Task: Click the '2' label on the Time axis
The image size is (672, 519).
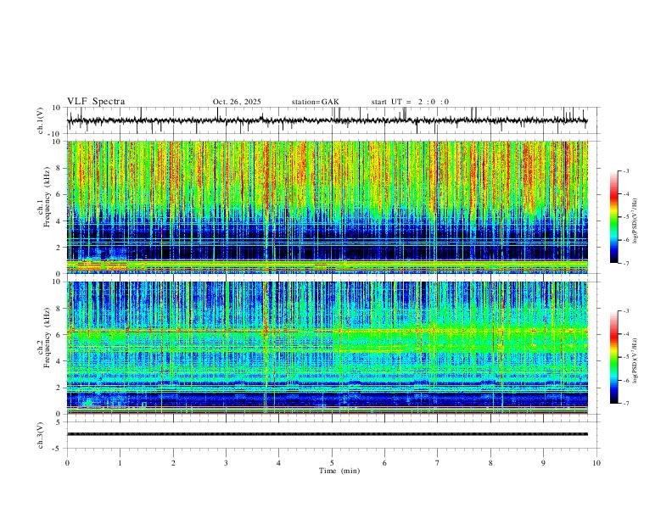Action: tap(173, 463)
